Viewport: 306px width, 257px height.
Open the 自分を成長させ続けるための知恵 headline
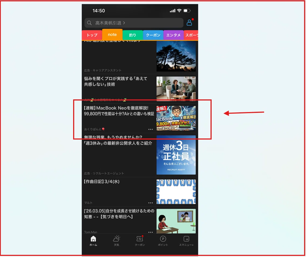coord(119,214)
